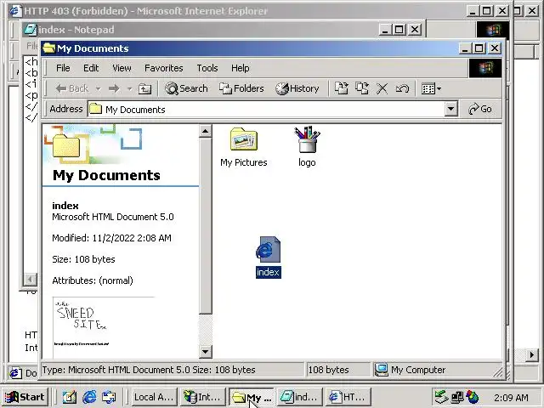Click the info panel scroll up arrow
The height and width of the screenshot is (408, 544).
205,132
